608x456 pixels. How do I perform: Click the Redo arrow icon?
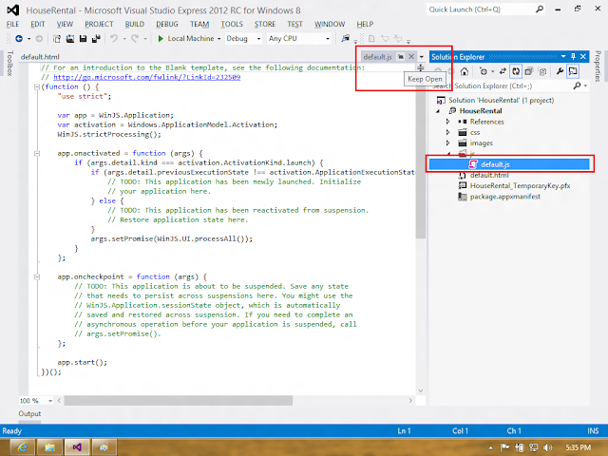135,38
